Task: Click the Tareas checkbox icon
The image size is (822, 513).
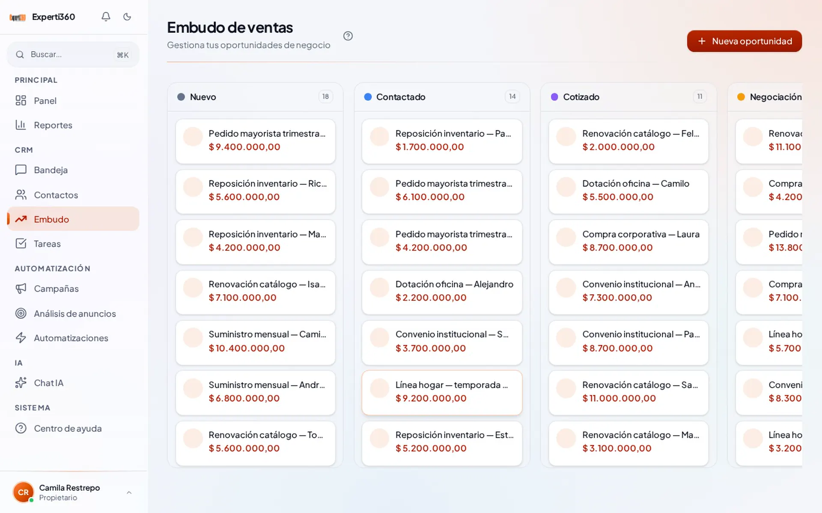Action: point(21,243)
